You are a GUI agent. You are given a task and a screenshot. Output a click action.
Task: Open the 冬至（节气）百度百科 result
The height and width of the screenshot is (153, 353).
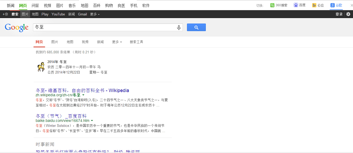[61, 116]
